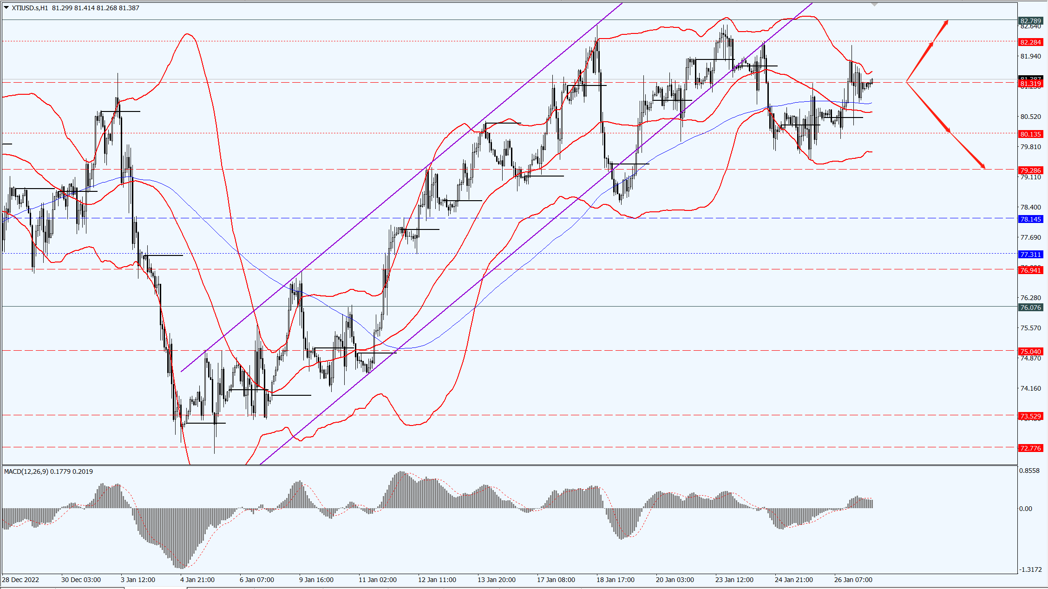Click the 80.520 price scale value
1048x589 pixels.
click(1030, 117)
